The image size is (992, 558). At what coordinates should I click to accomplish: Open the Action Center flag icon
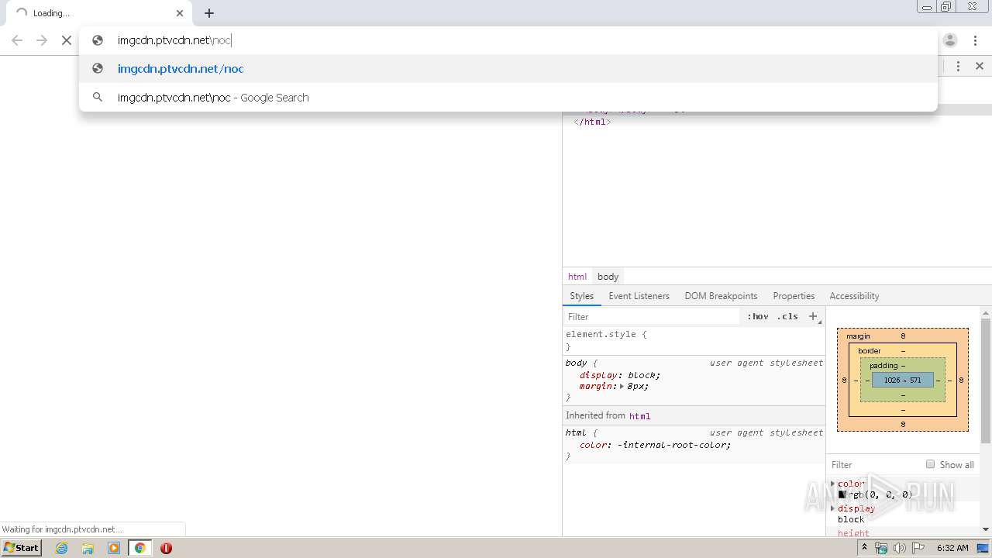click(x=917, y=548)
